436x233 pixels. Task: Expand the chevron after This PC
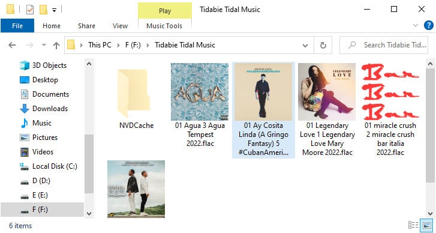point(118,45)
